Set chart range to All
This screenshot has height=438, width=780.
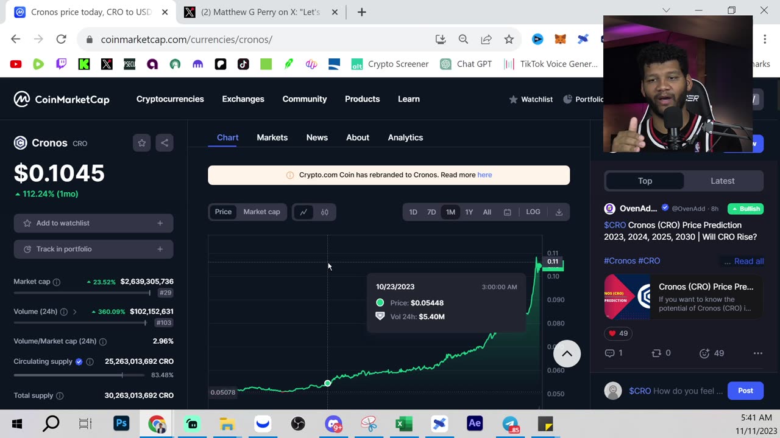click(x=487, y=212)
